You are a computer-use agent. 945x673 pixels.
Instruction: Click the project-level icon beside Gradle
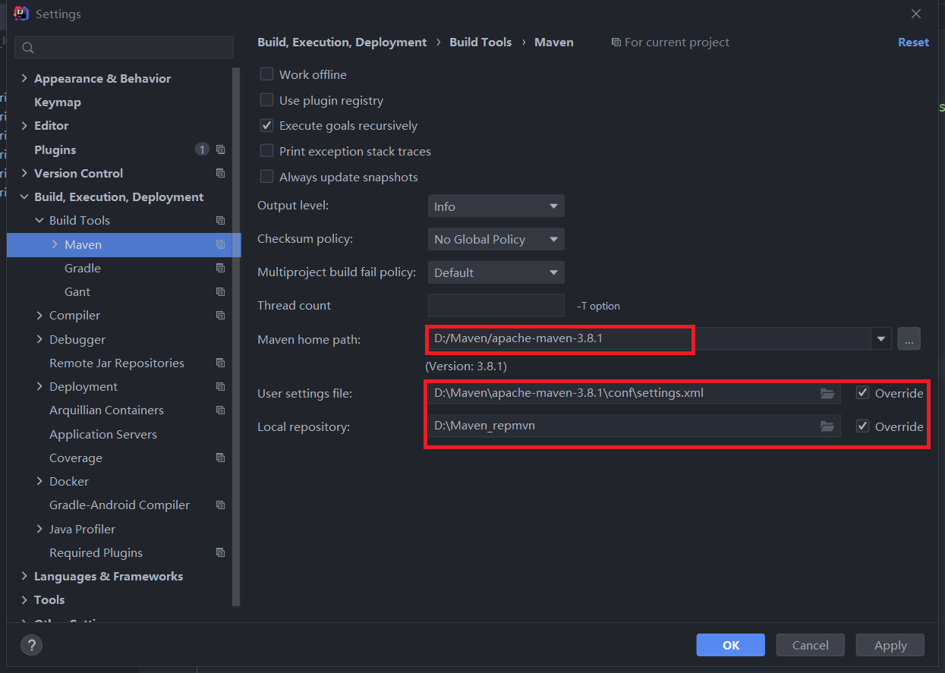point(220,268)
